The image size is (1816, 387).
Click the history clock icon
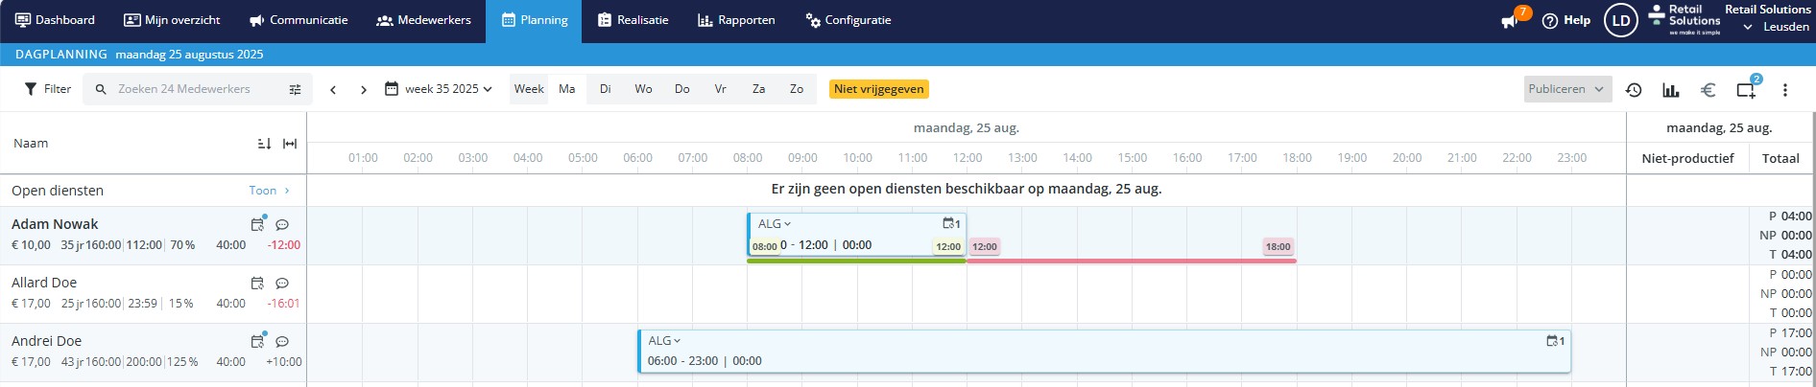1634,90
